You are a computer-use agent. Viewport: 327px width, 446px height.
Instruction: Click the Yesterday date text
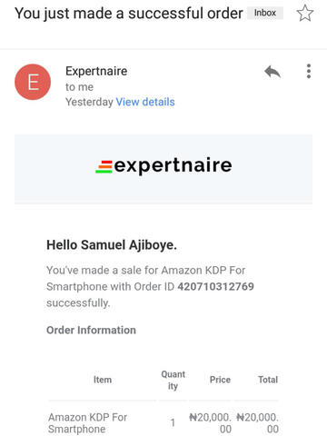(x=89, y=102)
